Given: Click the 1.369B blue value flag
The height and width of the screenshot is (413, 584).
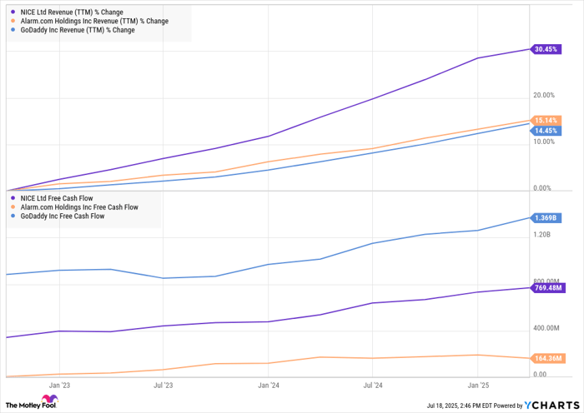Looking at the screenshot, I should tap(546, 218).
